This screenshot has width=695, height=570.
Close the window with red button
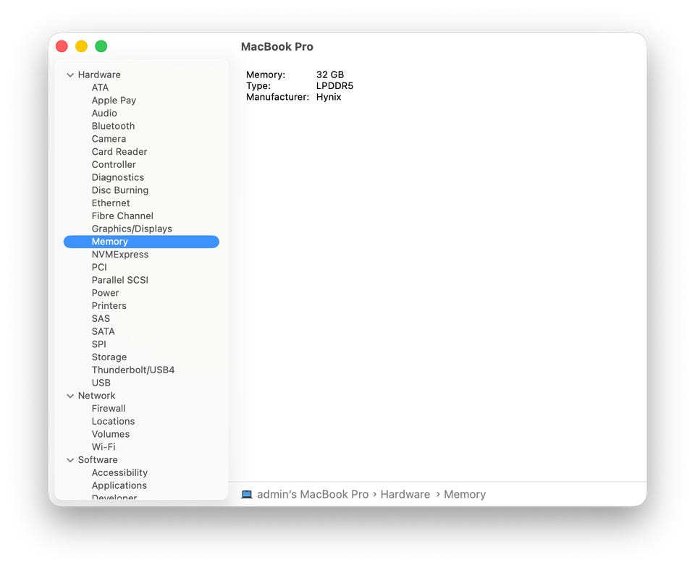(x=62, y=46)
